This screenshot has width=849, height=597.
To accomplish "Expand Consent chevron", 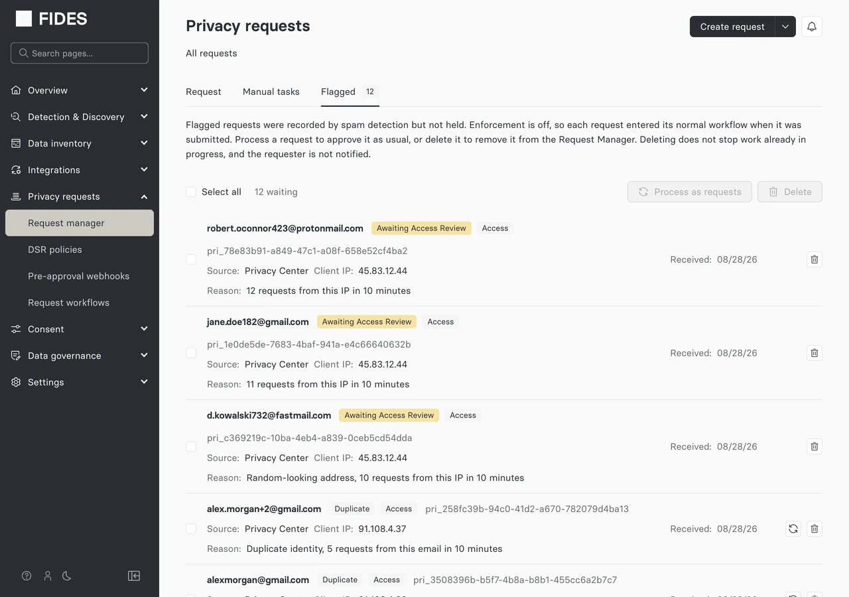I will pos(144,329).
